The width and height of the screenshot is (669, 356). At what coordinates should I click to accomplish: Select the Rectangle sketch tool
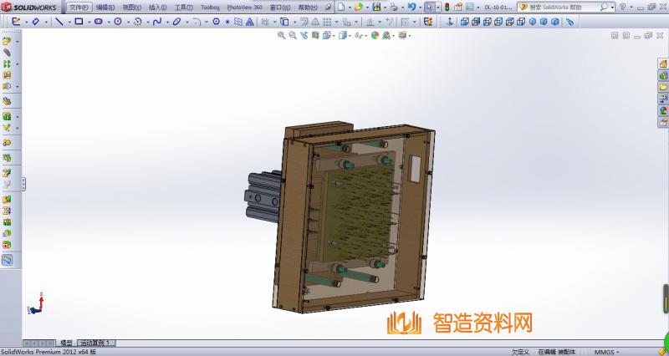79,21
